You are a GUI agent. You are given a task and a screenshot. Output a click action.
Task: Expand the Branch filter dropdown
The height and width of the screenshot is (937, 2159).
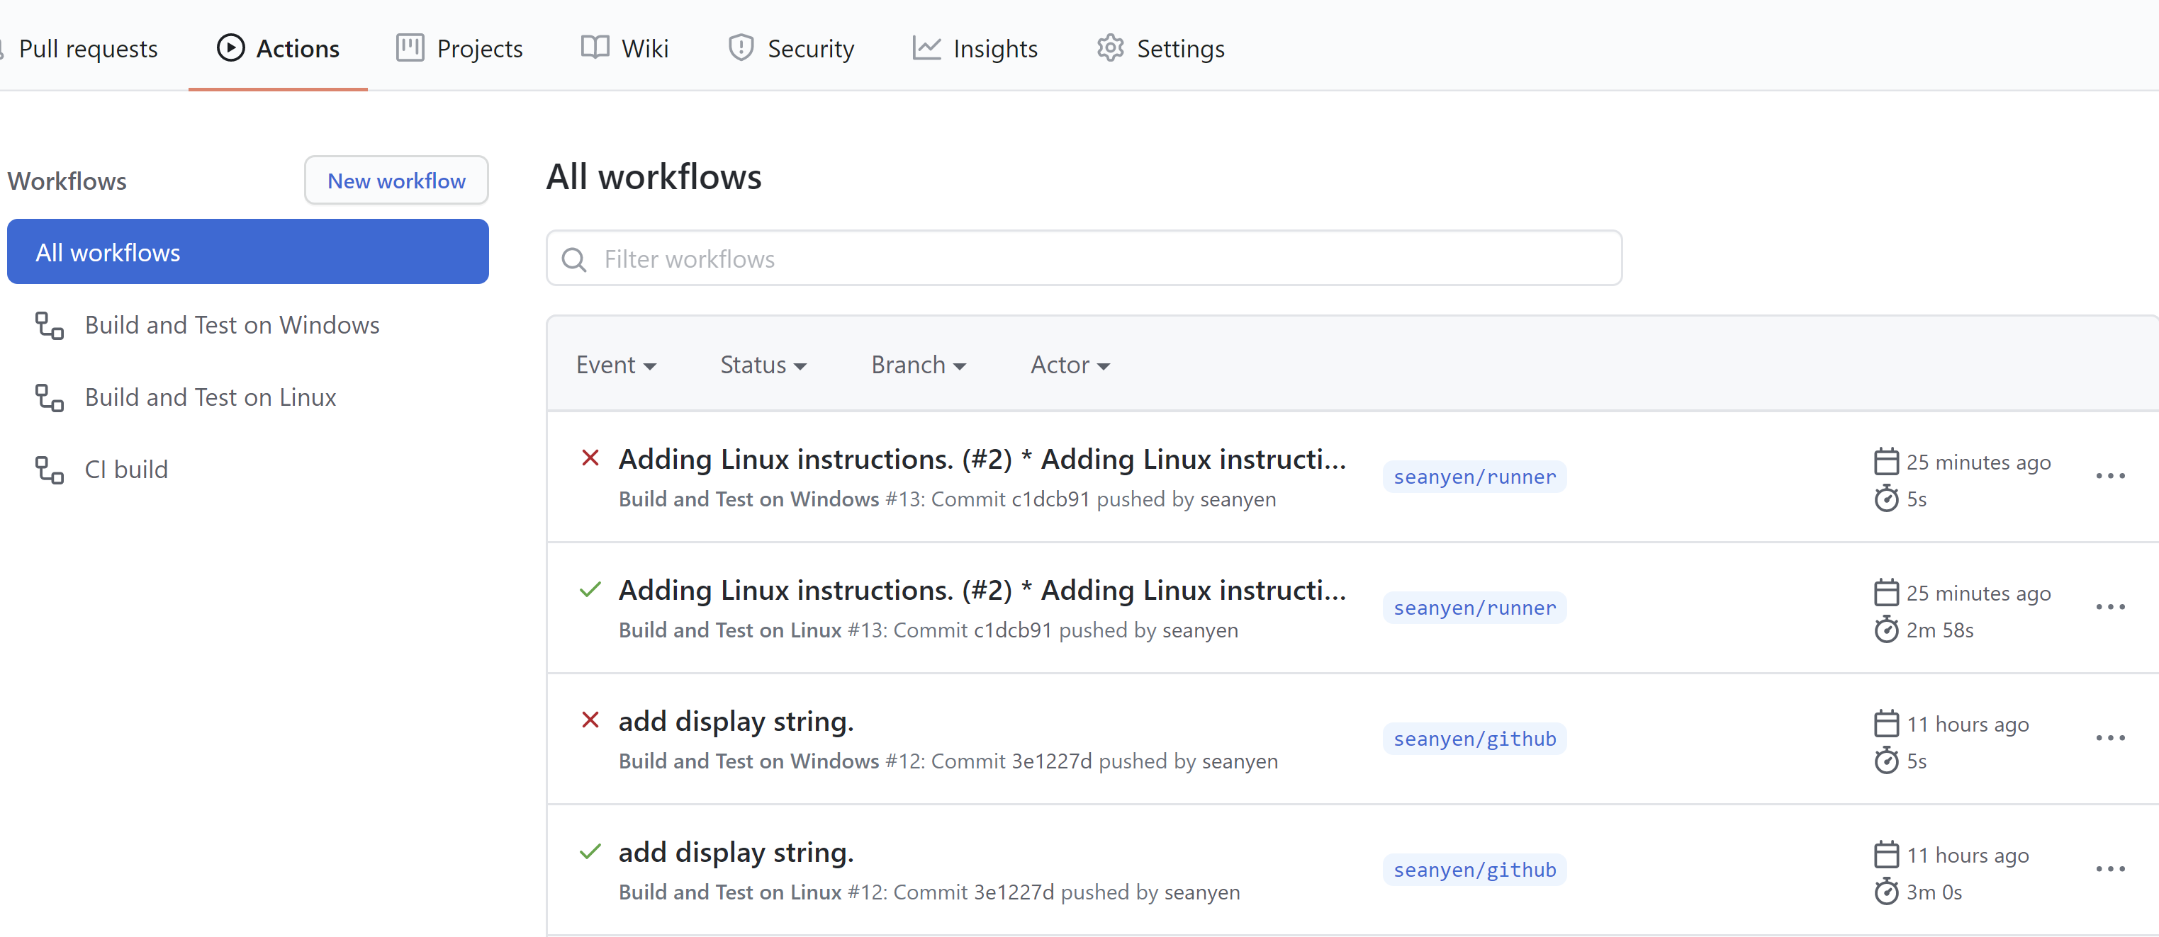click(917, 365)
